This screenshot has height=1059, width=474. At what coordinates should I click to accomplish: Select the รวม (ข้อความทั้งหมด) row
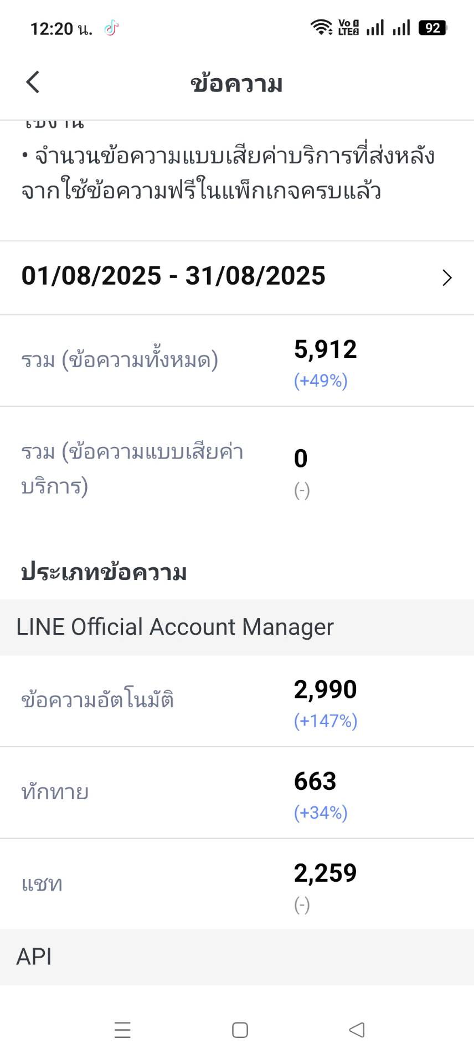tap(237, 361)
